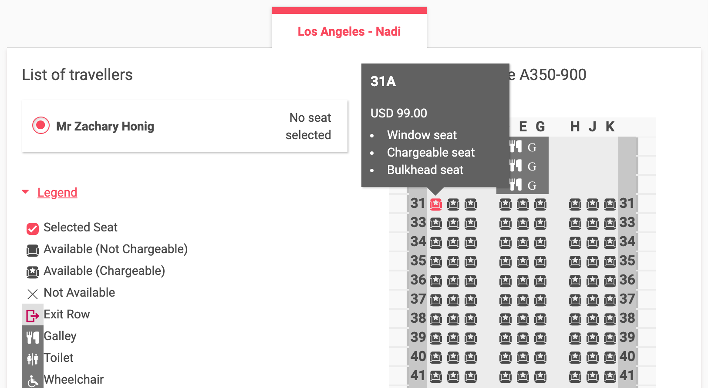The image size is (708, 388).
Task: Click the Exit Row legend icon
Action: 33,315
